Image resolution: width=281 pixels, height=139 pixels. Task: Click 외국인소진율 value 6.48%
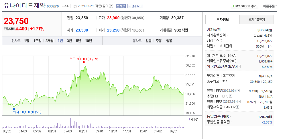point(268,67)
